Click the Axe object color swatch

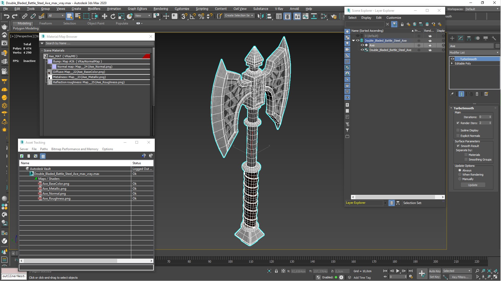click(497, 46)
